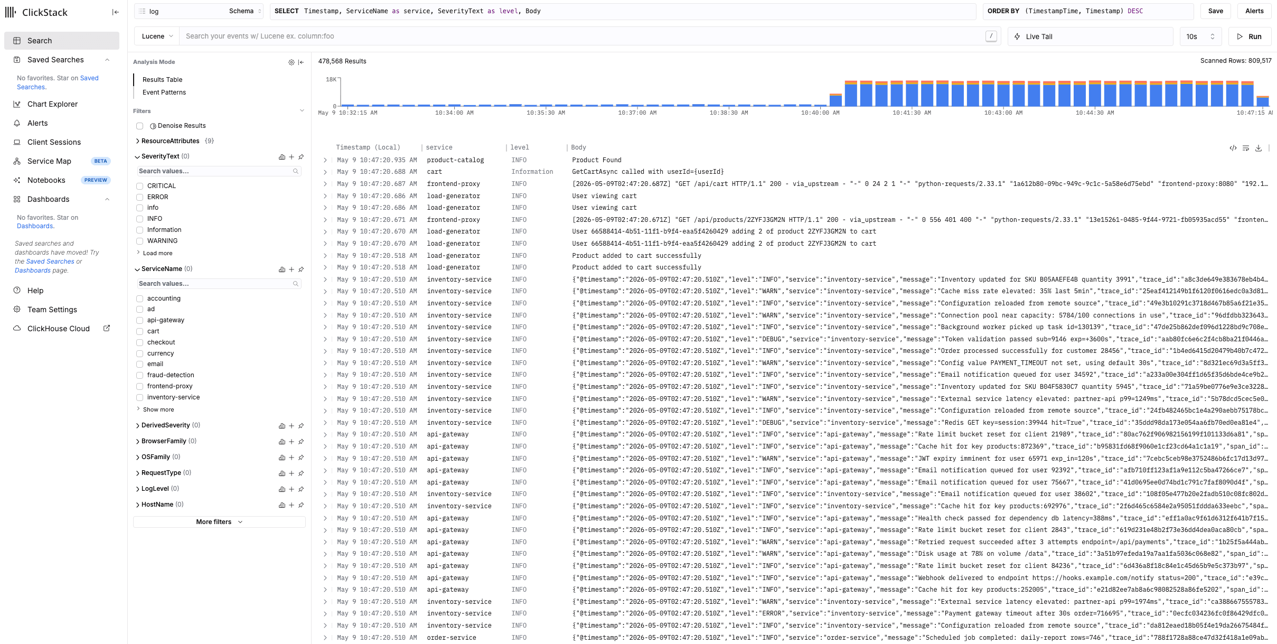Click the slash shortcut icon in search bar

pyautogui.click(x=991, y=36)
